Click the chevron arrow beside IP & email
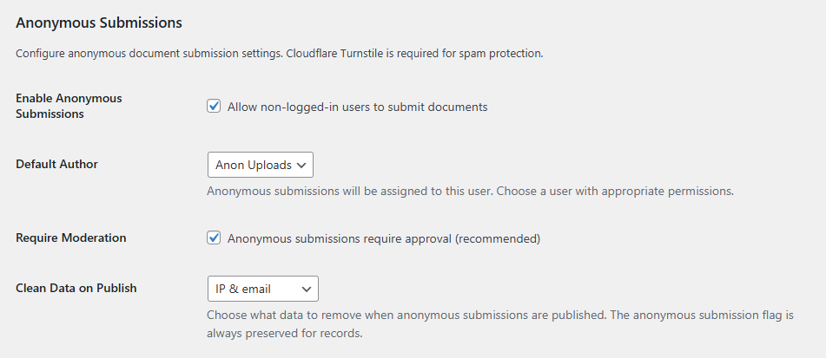The width and height of the screenshot is (826, 358). pos(307,290)
